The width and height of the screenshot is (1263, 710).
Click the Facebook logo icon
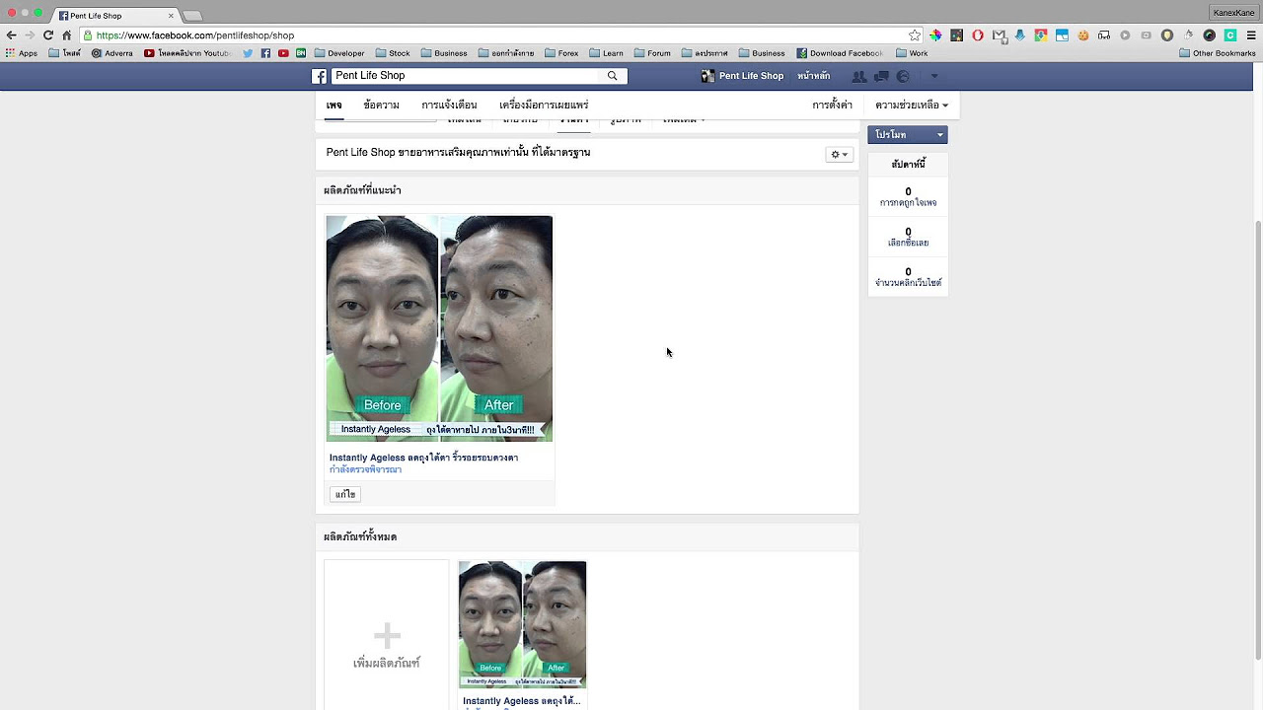click(320, 76)
